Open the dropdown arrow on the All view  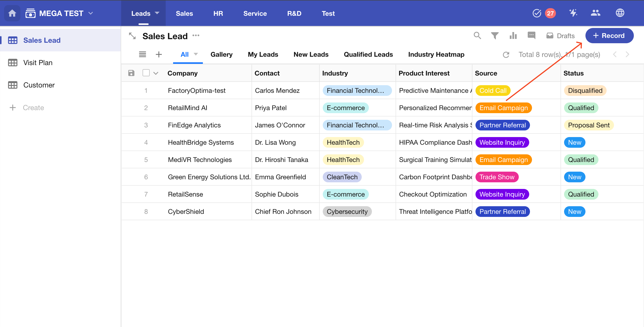[196, 54]
